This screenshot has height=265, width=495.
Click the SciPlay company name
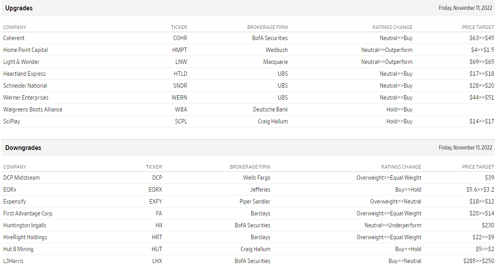click(12, 121)
